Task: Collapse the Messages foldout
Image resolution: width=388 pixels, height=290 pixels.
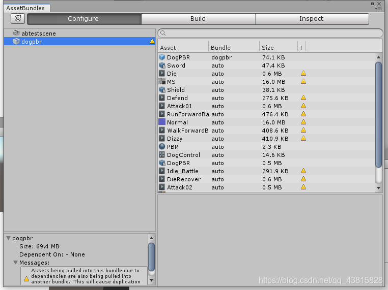Action: click(15, 263)
